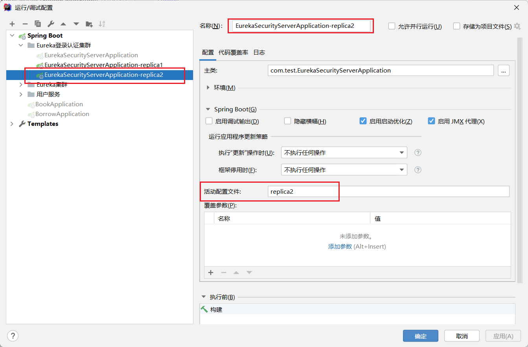The width and height of the screenshot is (528, 347).
Task: Select BookApplication configuration
Action: click(59, 104)
